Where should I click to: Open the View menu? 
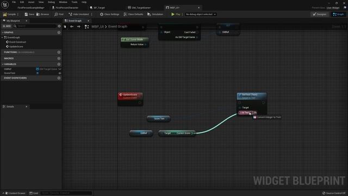(41, 2)
